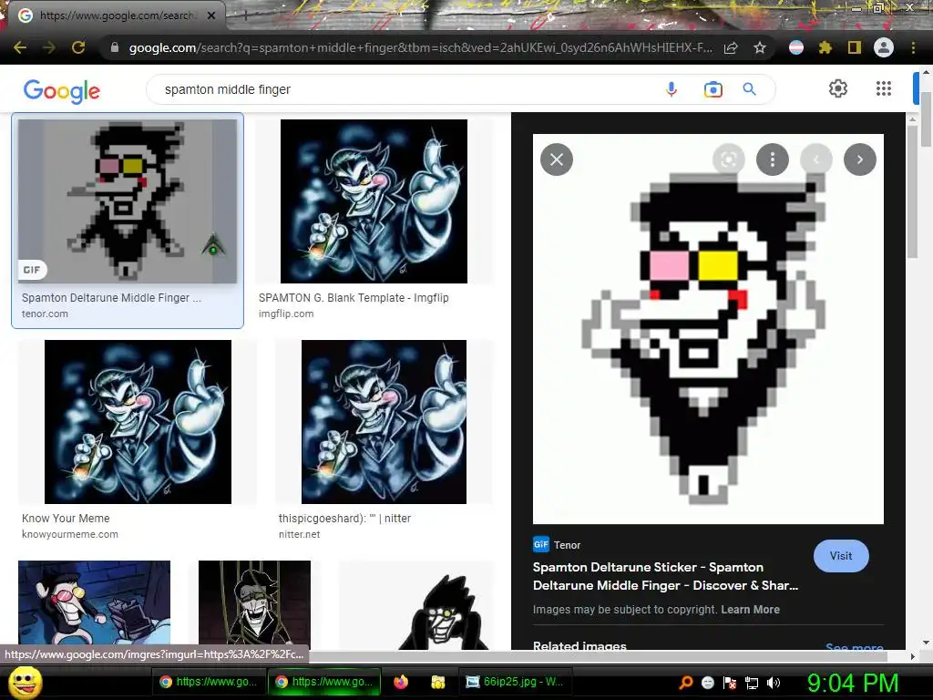The width and height of the screenshot is (933, 700).
Task: Open the Know Your Meme image result
Action: tap(138, 422)
